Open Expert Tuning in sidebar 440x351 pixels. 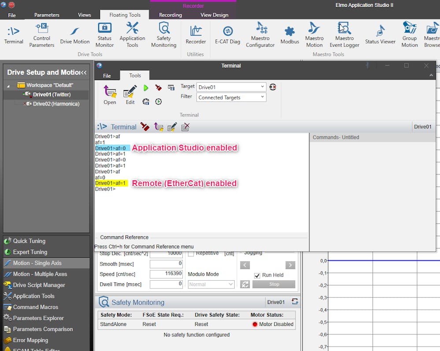(x=46, y=252)
